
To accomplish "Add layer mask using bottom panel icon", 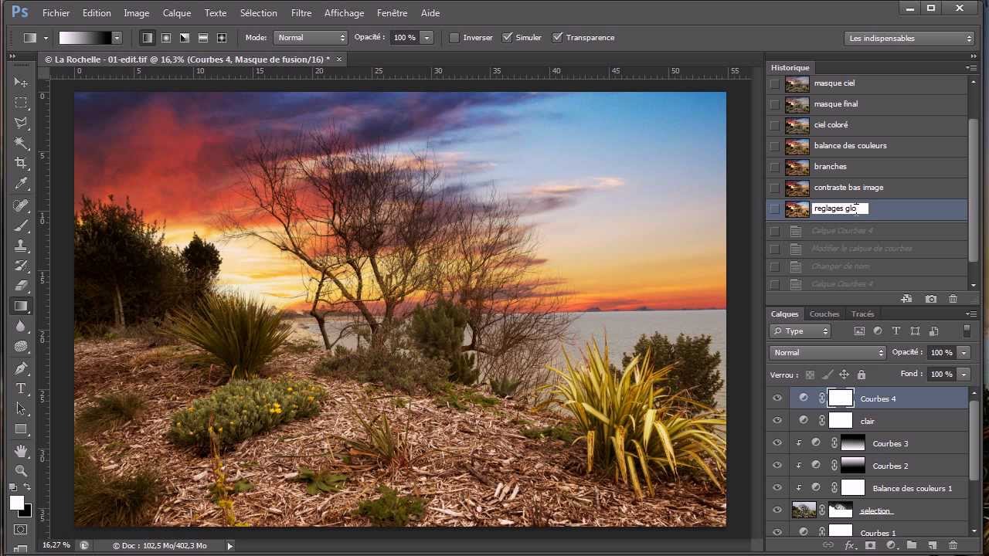I will tap(871, 545).
